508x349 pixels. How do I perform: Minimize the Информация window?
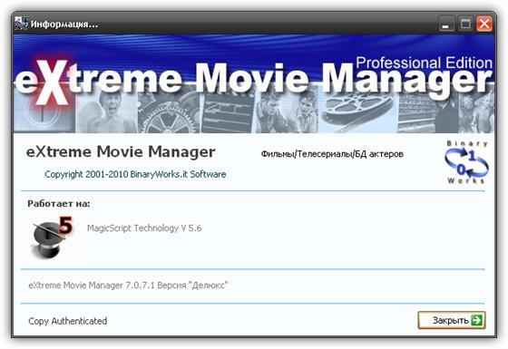[x=446, y=24]
